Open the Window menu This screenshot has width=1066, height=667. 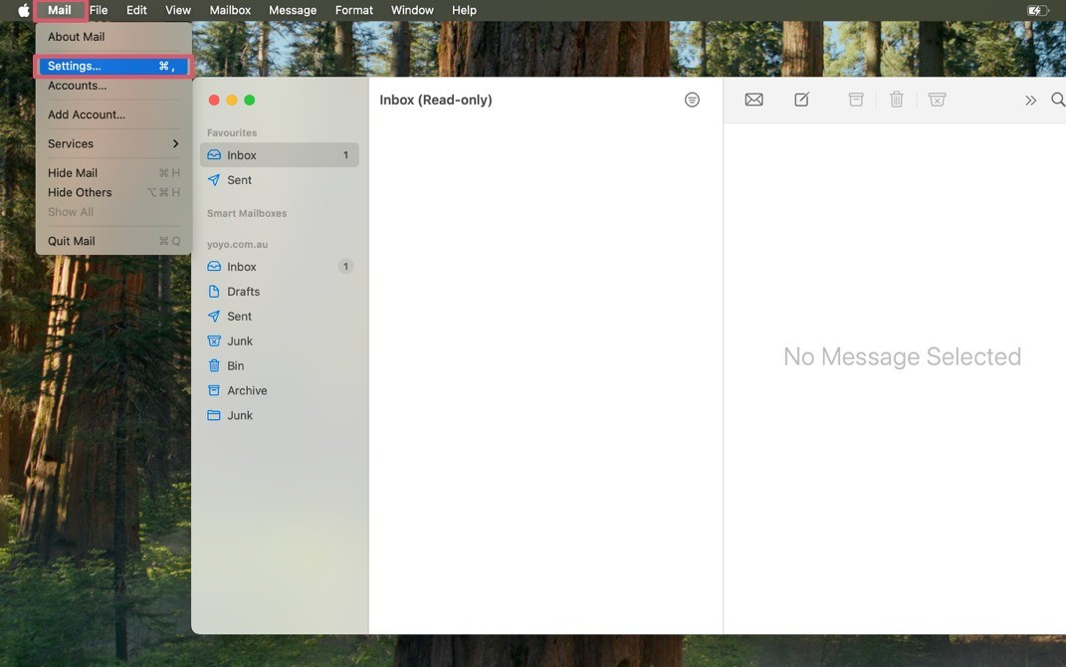(412, 10)
